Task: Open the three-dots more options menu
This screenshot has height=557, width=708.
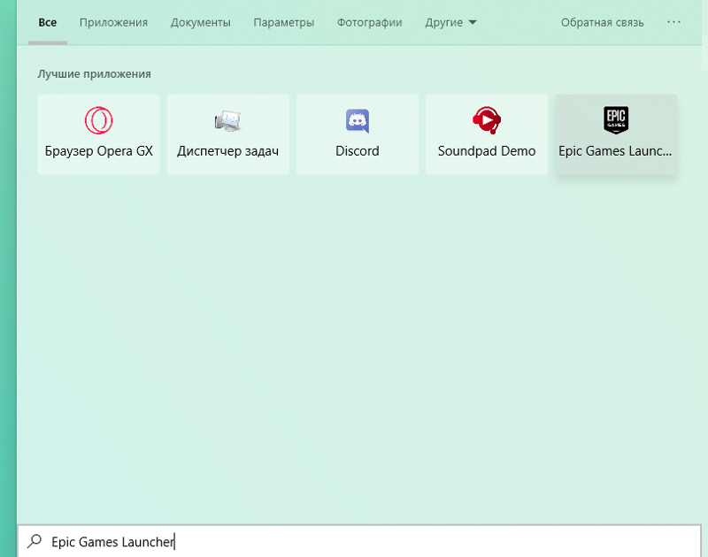Action: (673, 22)
